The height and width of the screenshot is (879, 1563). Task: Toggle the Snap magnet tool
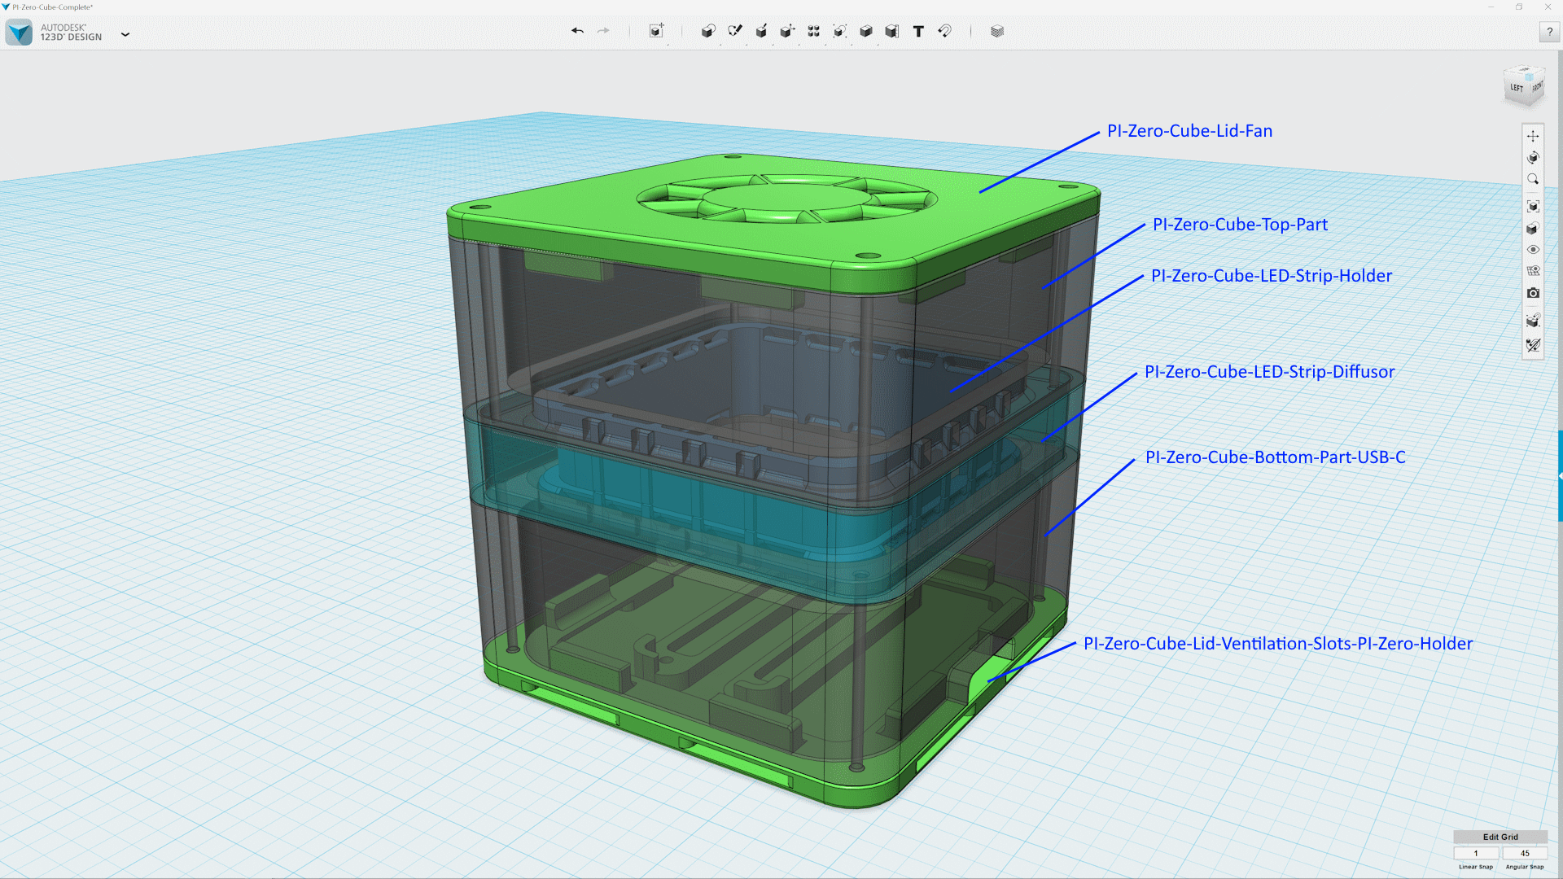tap(944, 31)
